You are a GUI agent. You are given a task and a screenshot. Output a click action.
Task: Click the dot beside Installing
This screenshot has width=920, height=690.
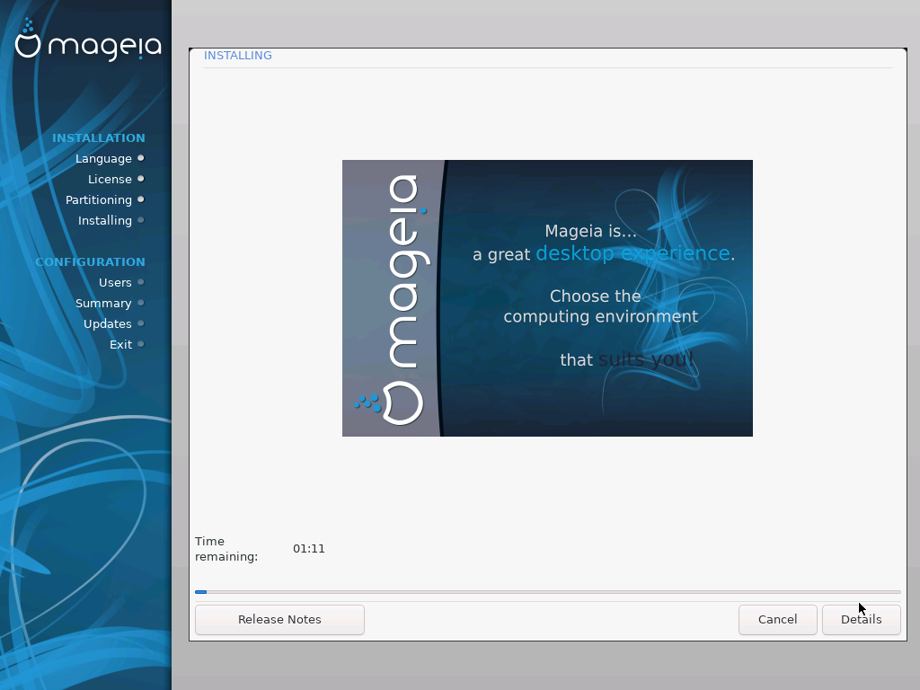pos(141,220)
